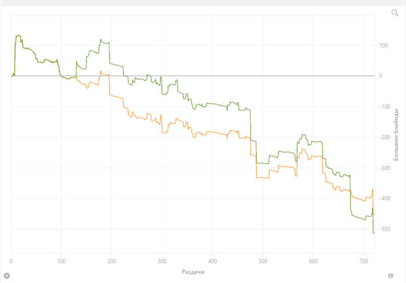The width and height of the screenshot is (406, 283).
Task: Click the green line's initial peak
Action: [19, 36]
